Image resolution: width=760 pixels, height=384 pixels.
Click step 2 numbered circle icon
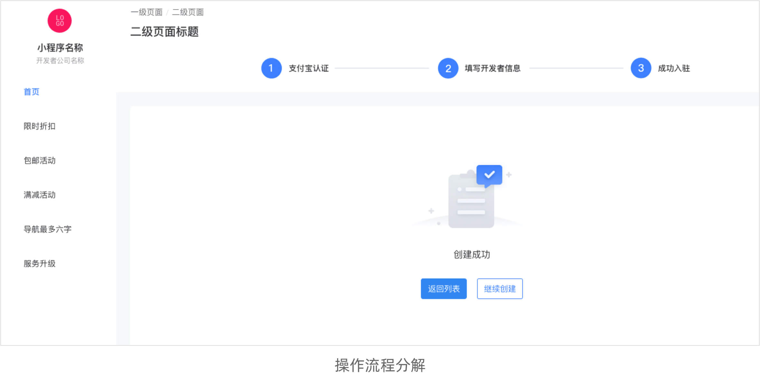click(x=448, y=68)
